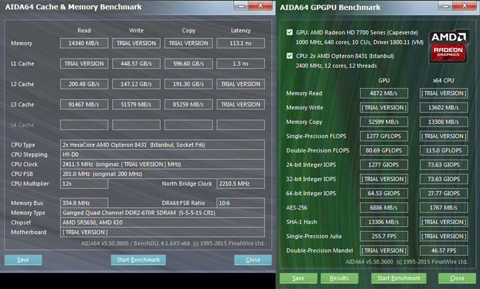
Task: Click green Close button in GPGPU window
Action: [x=457, y=278]
